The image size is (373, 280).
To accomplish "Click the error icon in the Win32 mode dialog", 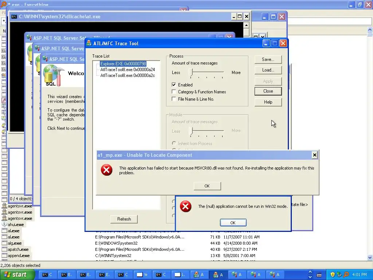I will pyautogui.click(x=185, y=206).
